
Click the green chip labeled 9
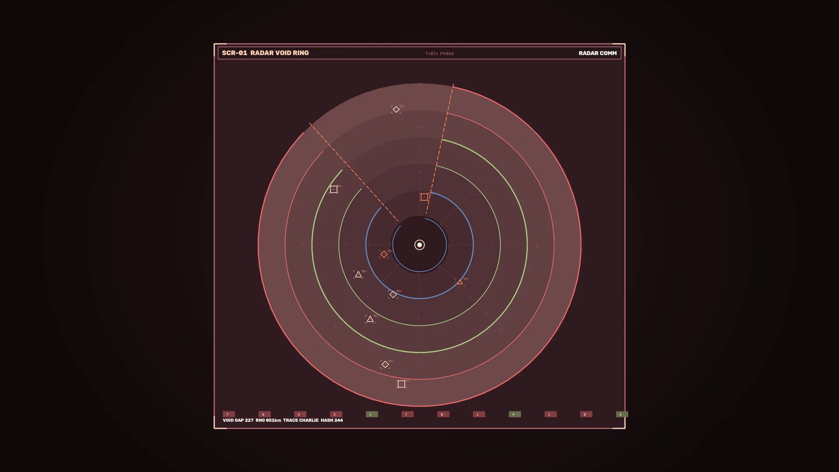[515, 414]
